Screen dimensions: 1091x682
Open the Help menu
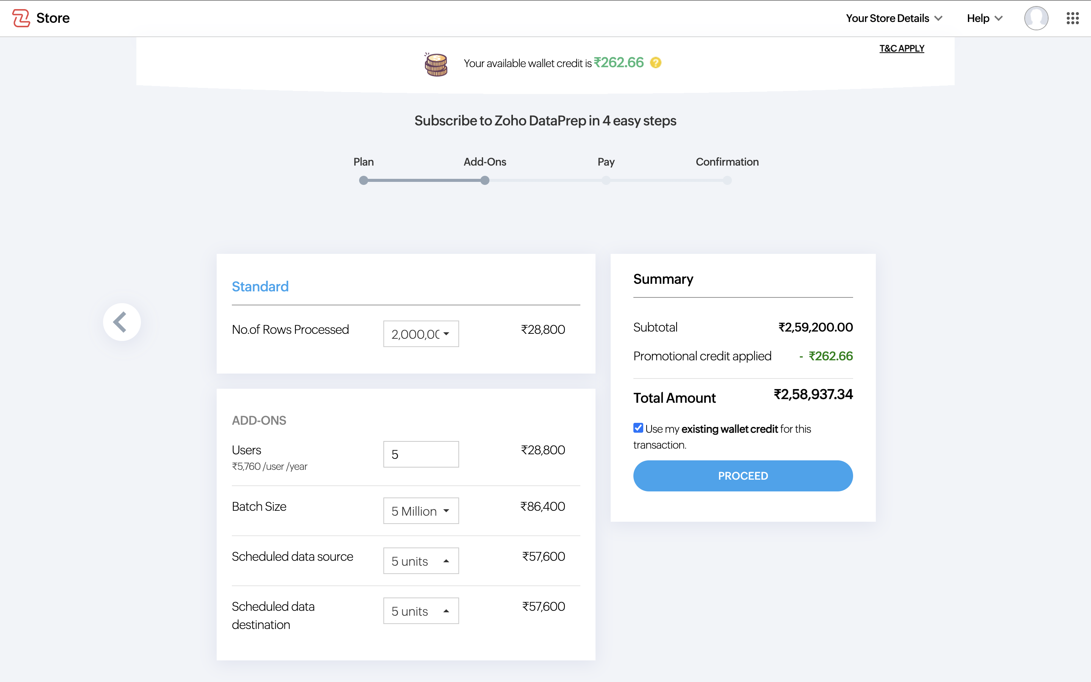[984, 18]
